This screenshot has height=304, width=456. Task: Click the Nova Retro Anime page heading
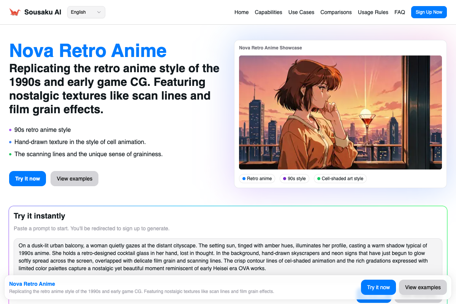tap(88, 51)
